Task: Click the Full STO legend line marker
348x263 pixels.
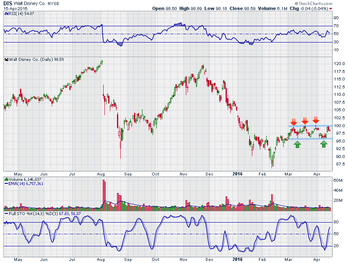Action: pos(6,214)
